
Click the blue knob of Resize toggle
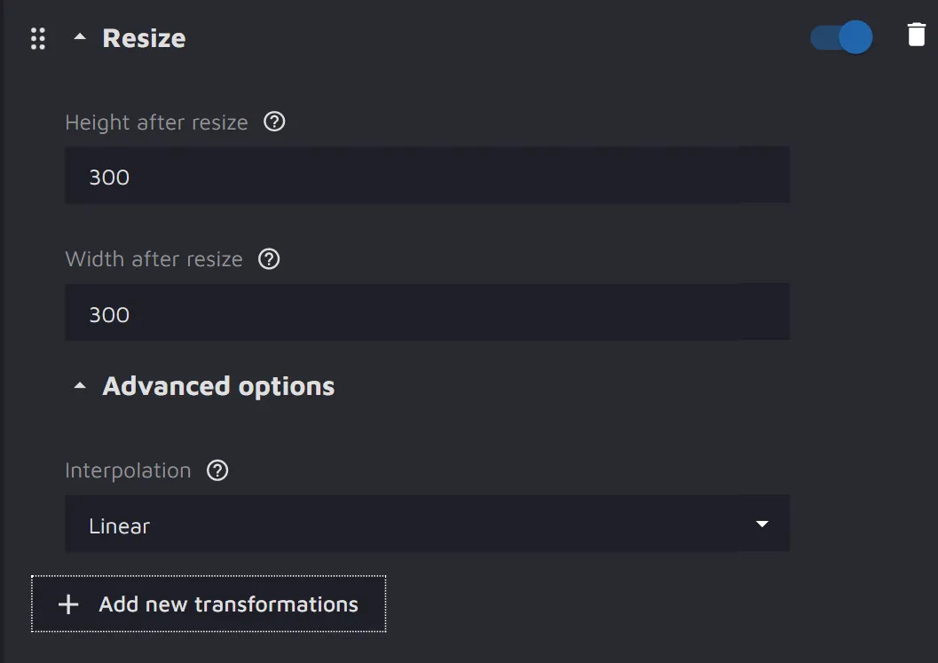pyautogui.click(x=855, y=37)
